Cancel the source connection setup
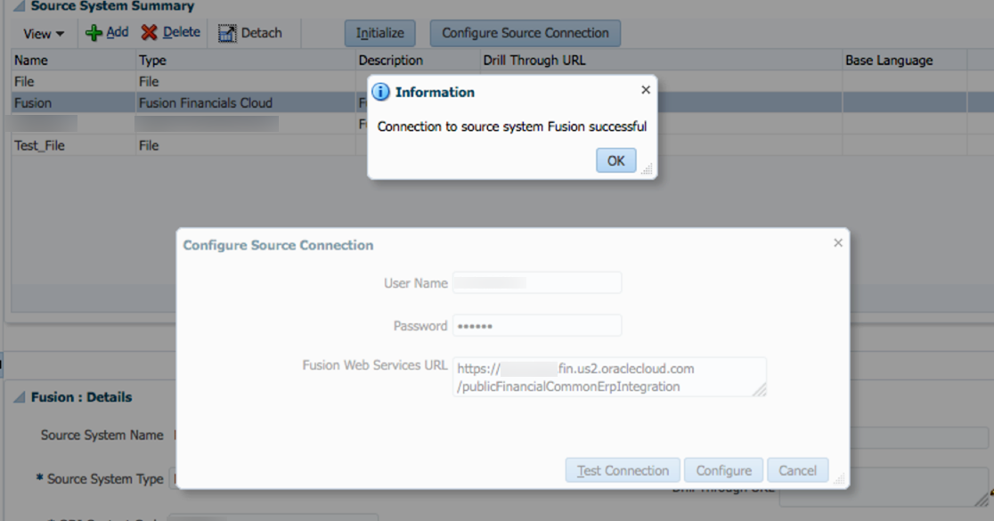This screenshot has width=994, height=521. click(797, 470)
